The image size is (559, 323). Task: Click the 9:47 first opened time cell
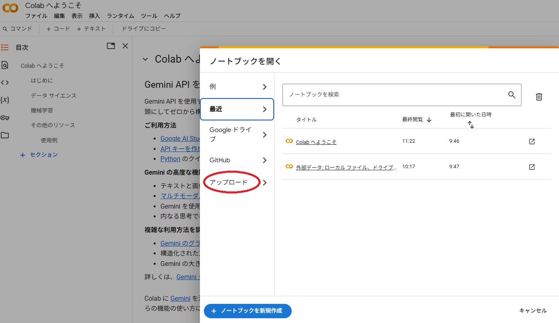coord(454,167)
